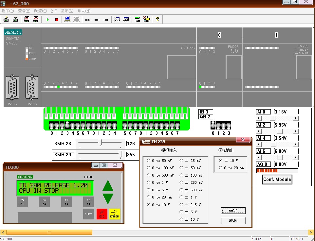Click the yellow question mark help icon
The width and height of the screenshot is (315, 241).
pos(157,19)
